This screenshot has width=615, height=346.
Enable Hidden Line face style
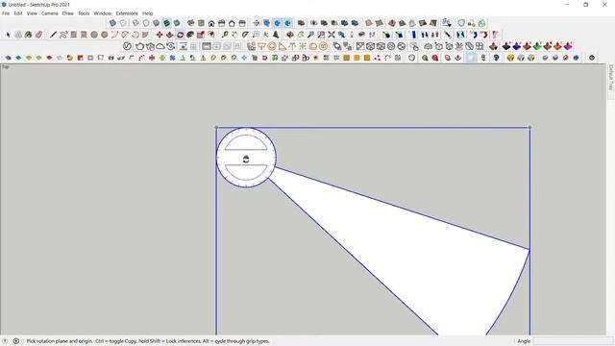146,23
